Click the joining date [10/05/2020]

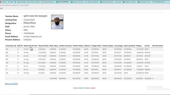(x=29, y=20)
